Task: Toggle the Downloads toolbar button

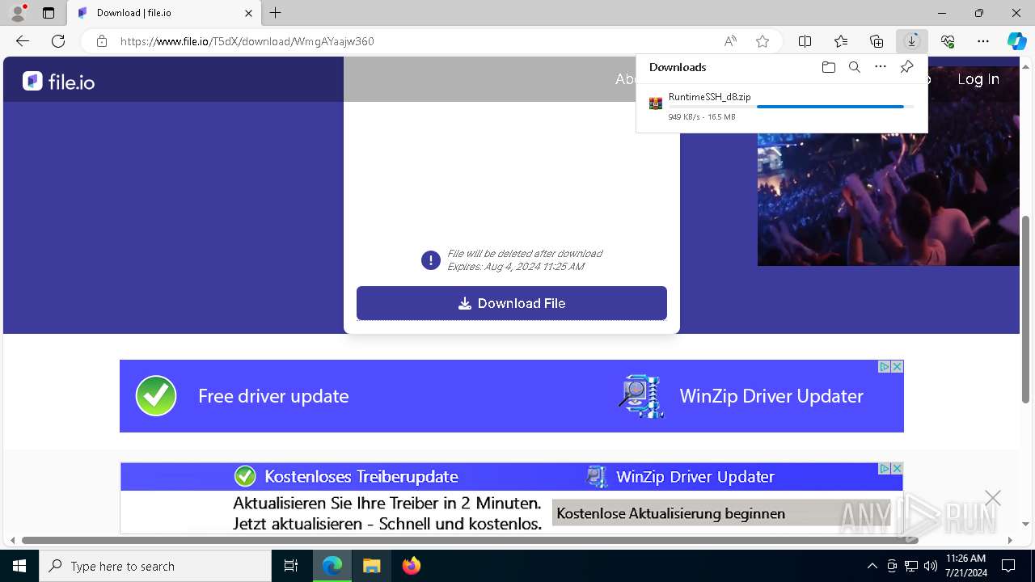Action: 912,41
